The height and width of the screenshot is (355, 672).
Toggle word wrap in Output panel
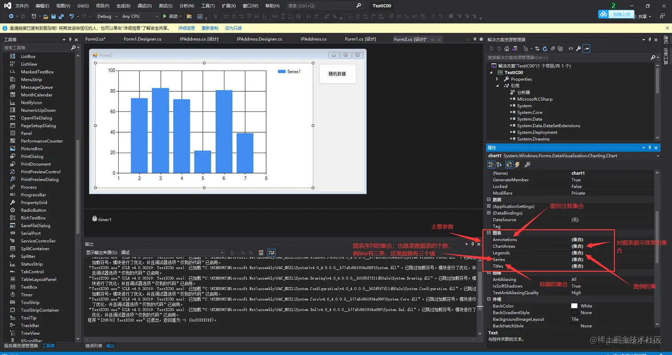[272, 252]
